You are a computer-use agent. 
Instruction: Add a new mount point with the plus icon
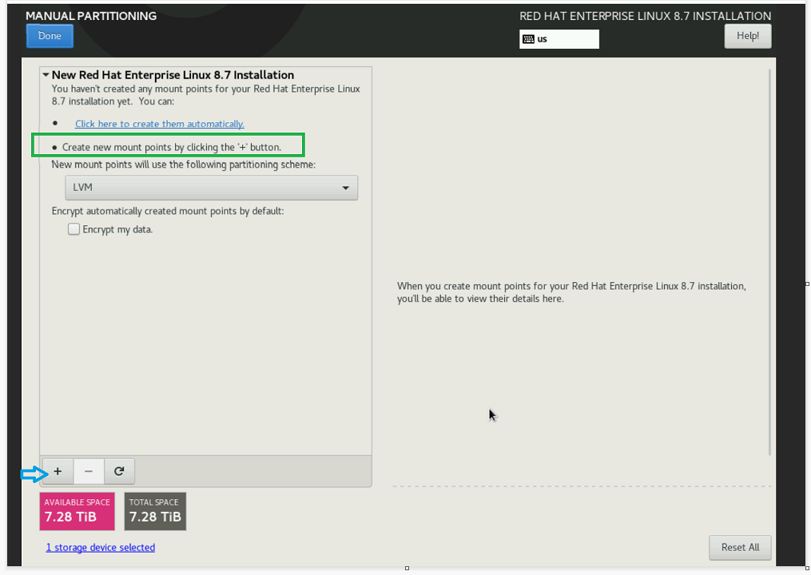[57, 471]
